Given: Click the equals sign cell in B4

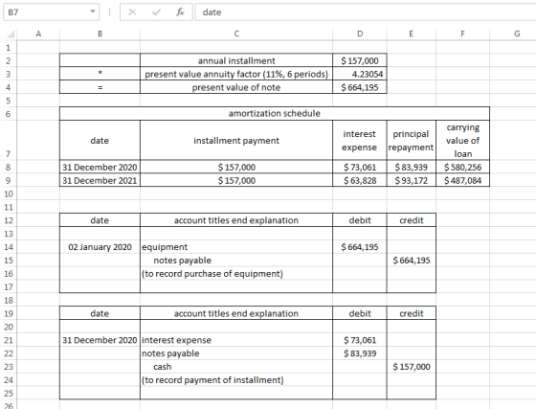Looking at the screenshot, I should pyautogui.click(x=100, y=87).
